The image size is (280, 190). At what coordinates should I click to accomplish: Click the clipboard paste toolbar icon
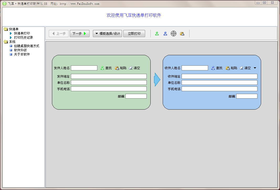182,33
